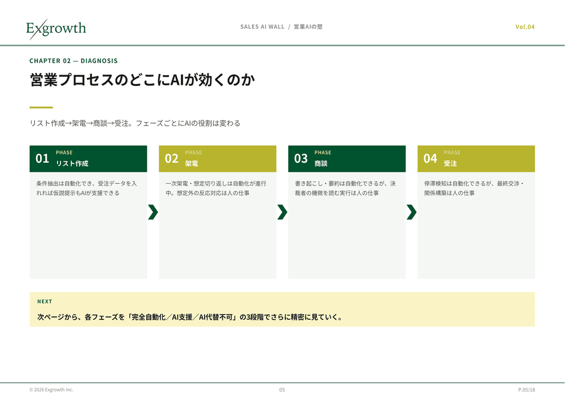Screen dimensions: 565x400
Task: Click the footer page number '05'
Action: click(x=282, y=390)
